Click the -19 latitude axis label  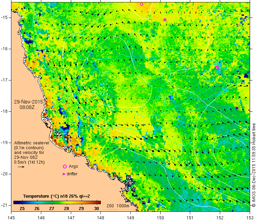click(4, 143)
